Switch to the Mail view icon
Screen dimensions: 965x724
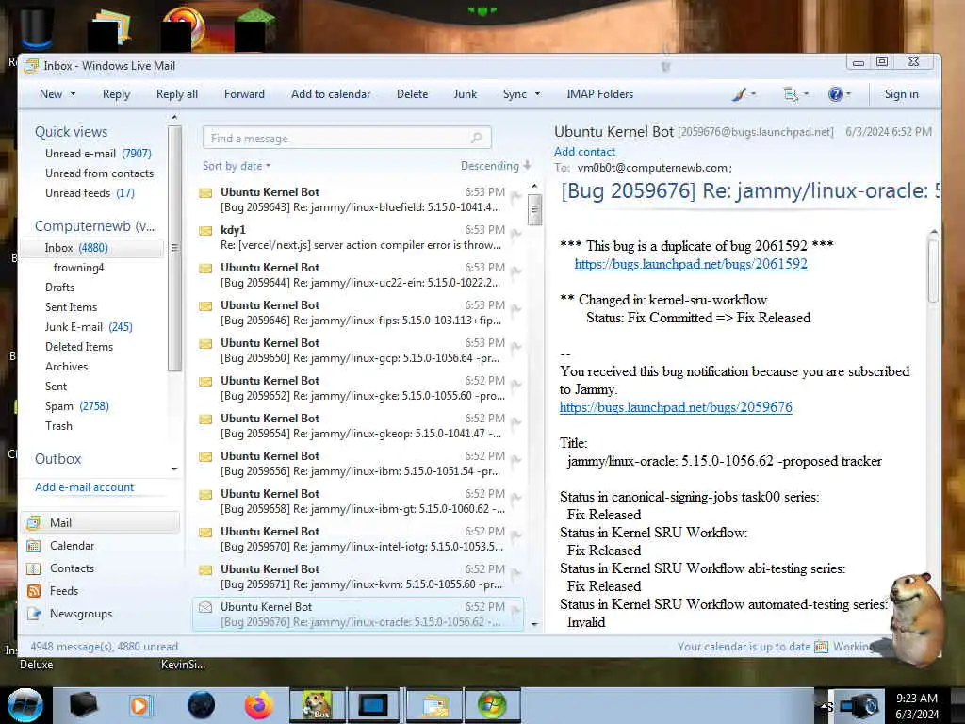(34, 522)
